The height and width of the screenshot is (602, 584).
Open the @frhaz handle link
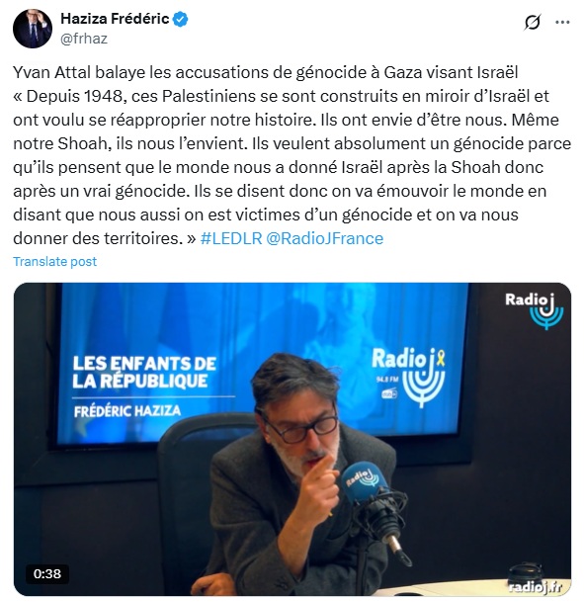pos(84,39)
